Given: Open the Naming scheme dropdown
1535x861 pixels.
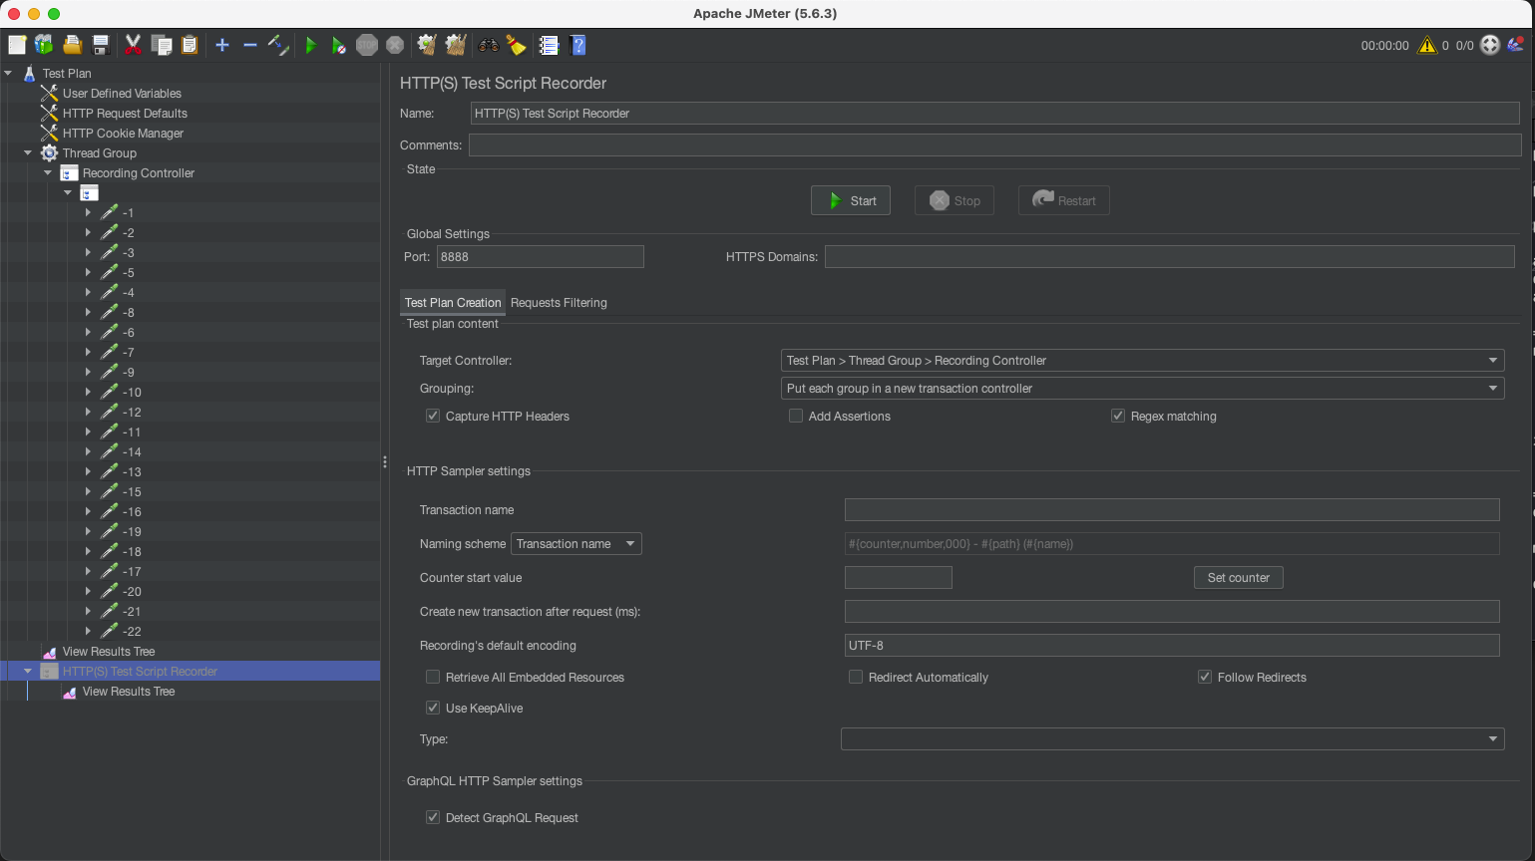Looking at the screenshot, I should [x=576, y=543].
